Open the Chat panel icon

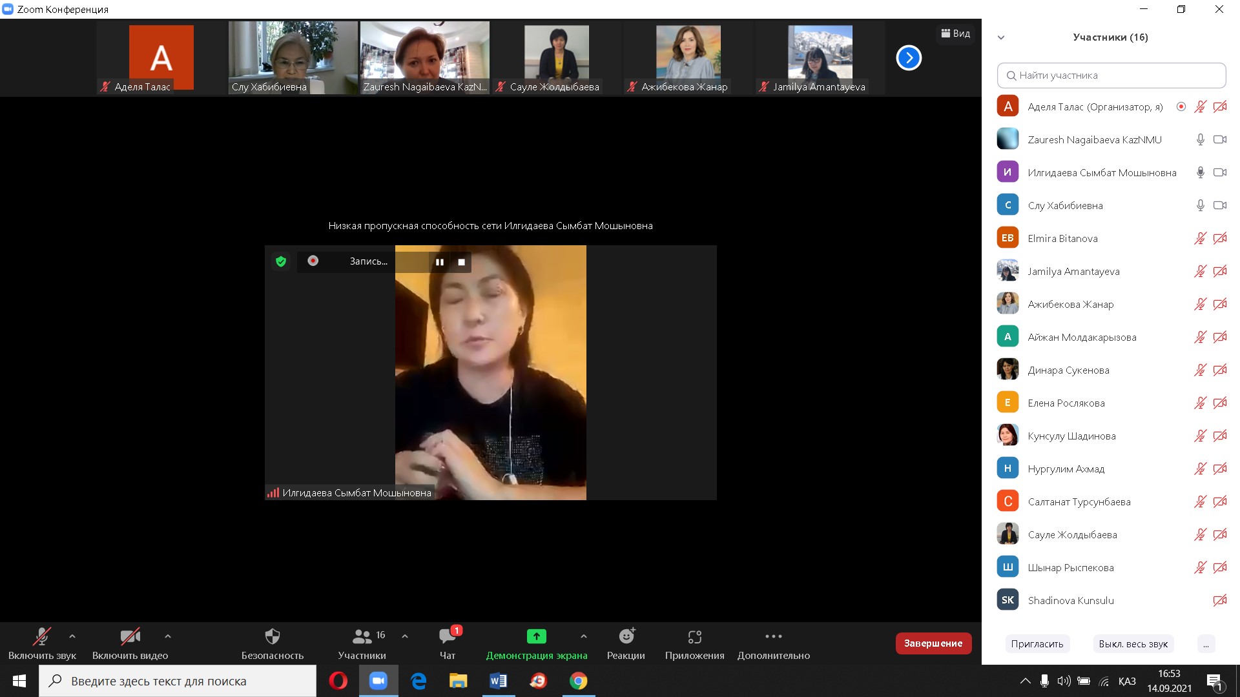(x=447, y=637)
